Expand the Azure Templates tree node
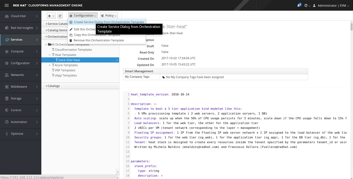This screenshot has width=353, height=179. pos(49,65)
